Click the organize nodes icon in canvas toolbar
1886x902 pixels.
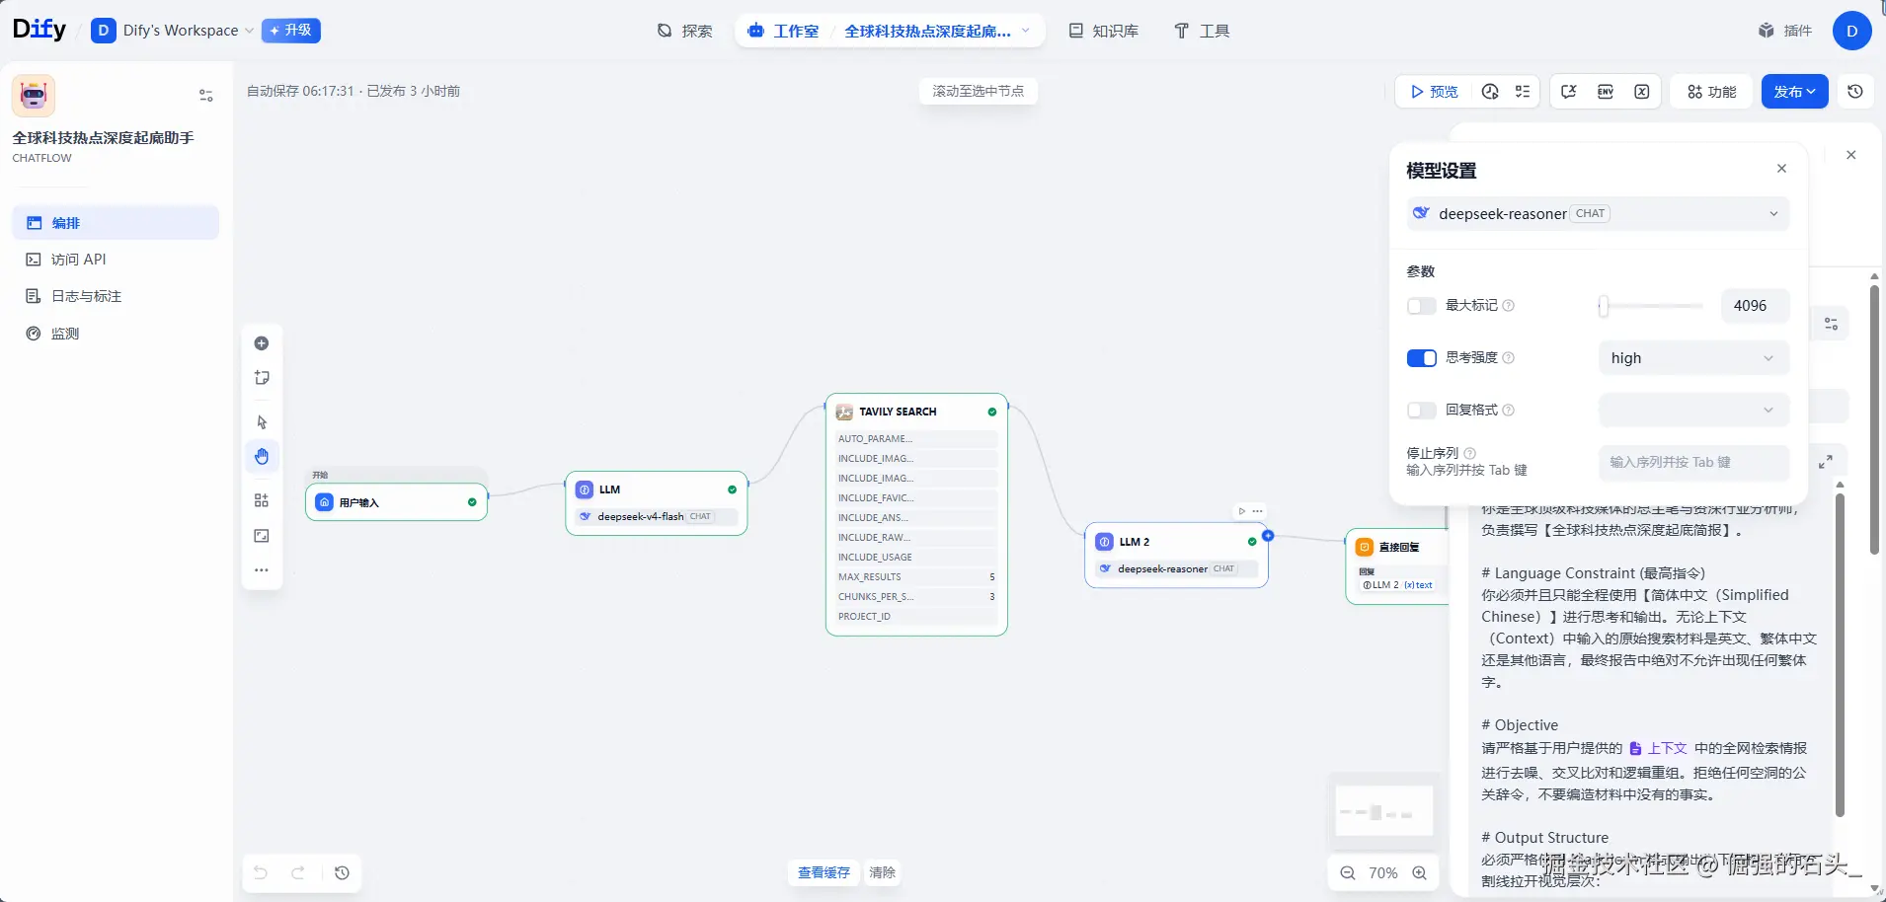point(262,500)
